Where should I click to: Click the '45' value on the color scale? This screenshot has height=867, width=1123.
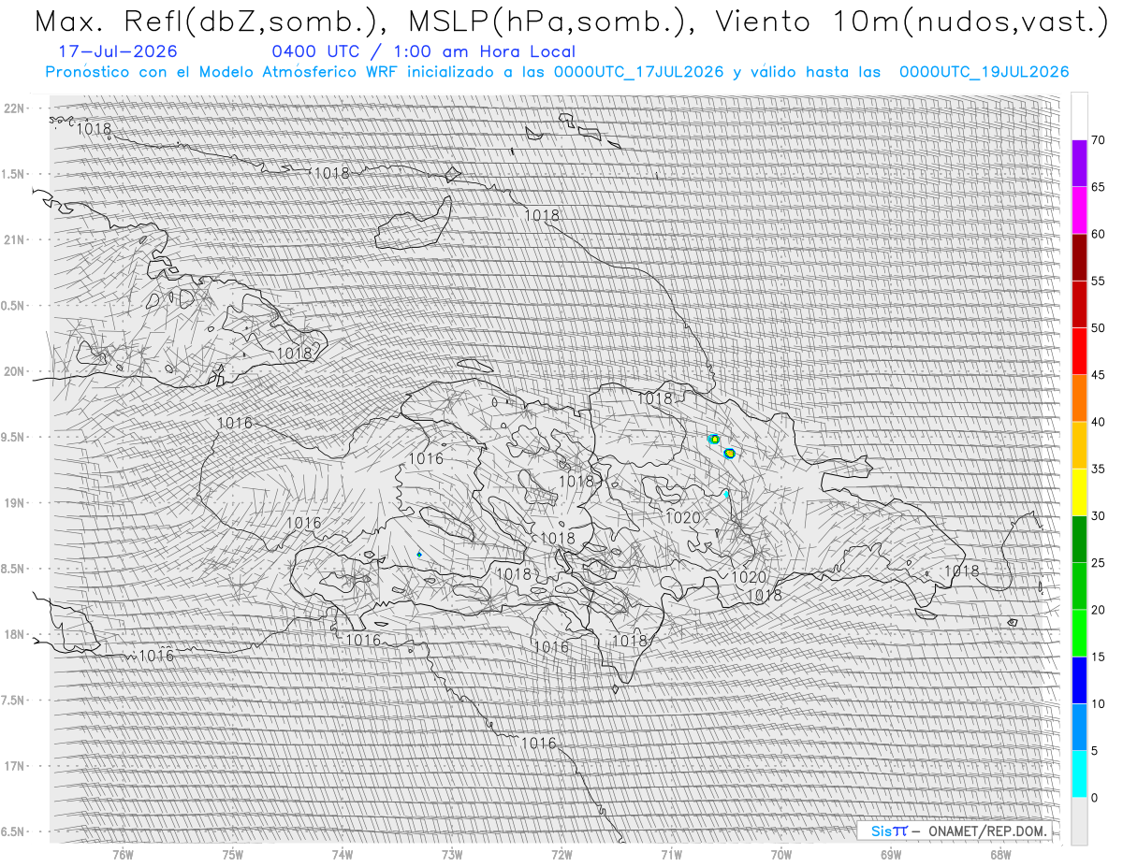tap(1099, 375)
